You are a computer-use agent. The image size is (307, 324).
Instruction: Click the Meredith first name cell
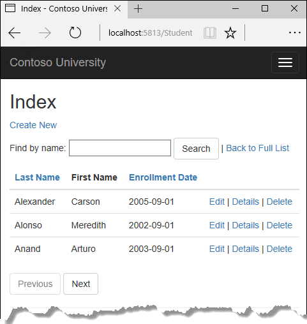(x=89, y=225)
